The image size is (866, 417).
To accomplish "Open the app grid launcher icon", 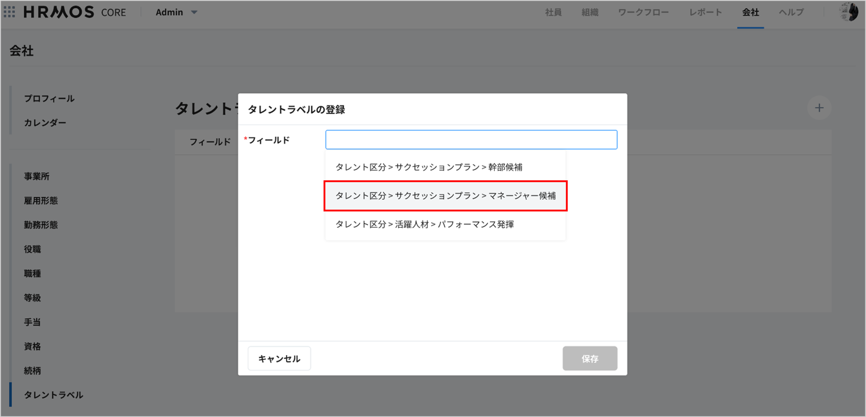I will pyautogui.click(x=10, y=12).
